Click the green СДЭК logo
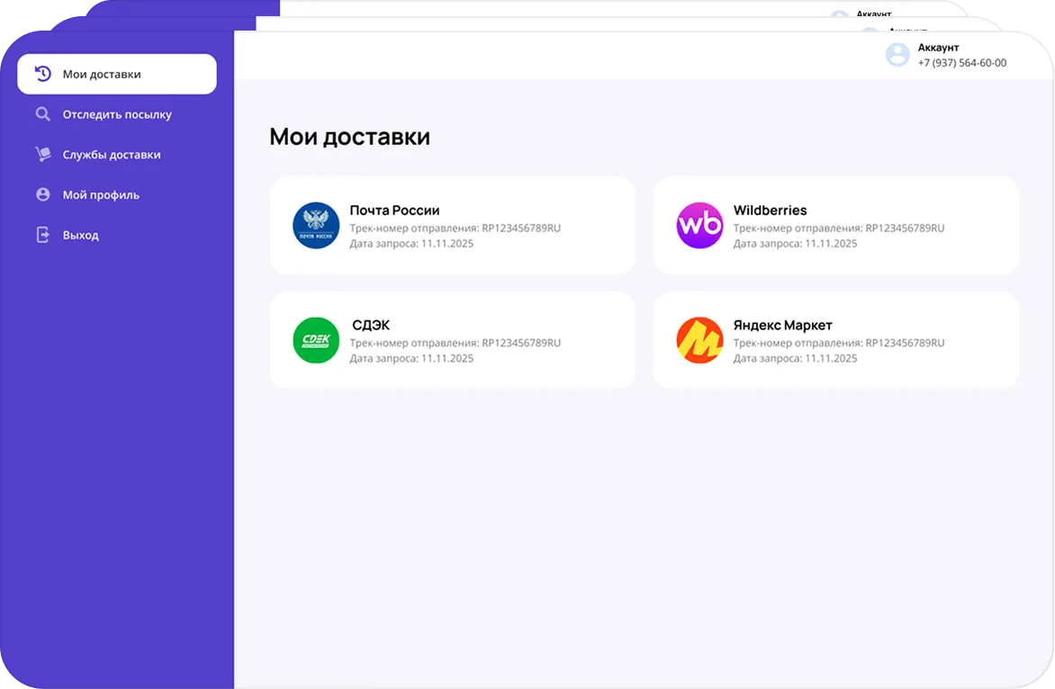Viewport: 1055px width, 689px height. pyautogui.click(x=316, y=340)
